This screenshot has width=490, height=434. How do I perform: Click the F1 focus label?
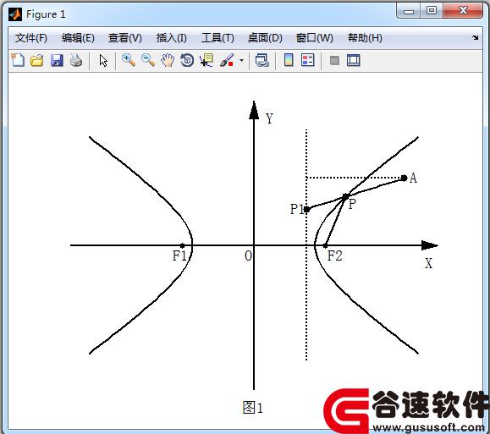pos(179,255)
